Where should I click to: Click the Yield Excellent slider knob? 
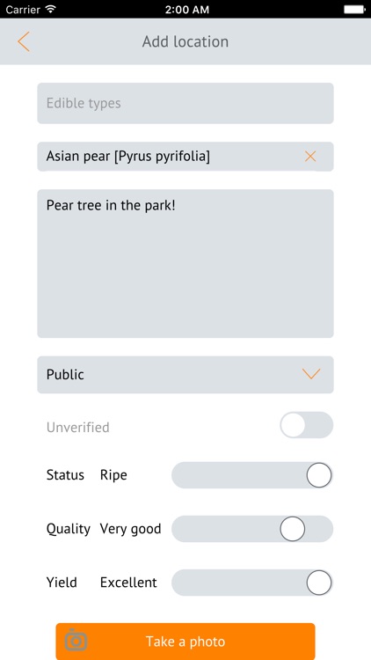(319, 583)
